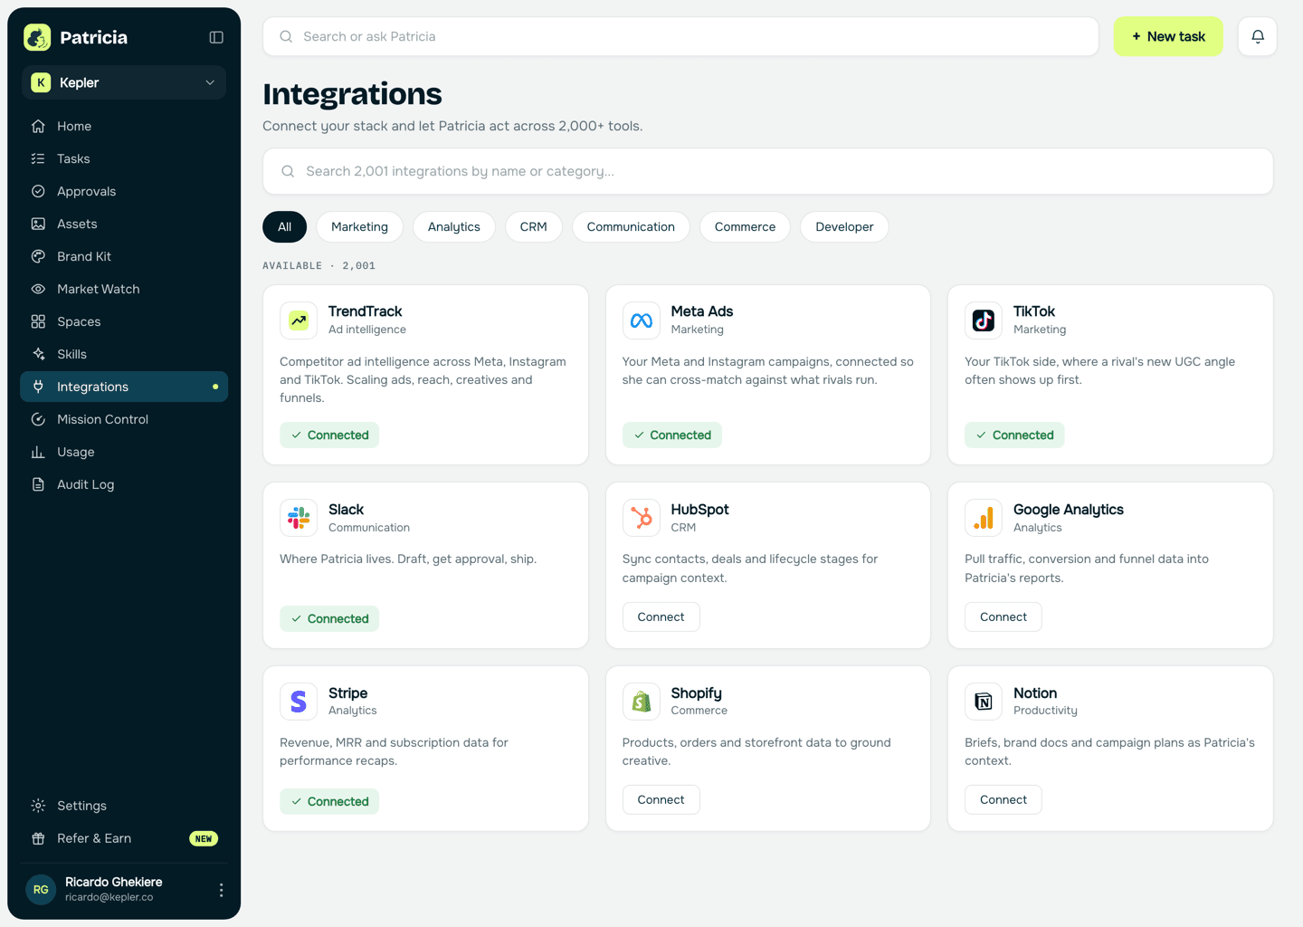Click the Settings gear icon
The width and height of the screenshot is (1303, 927).
(38, 806)
